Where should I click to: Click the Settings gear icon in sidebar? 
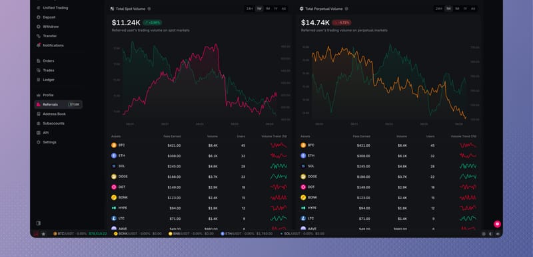pyautogui.click(x=39, y=142)
